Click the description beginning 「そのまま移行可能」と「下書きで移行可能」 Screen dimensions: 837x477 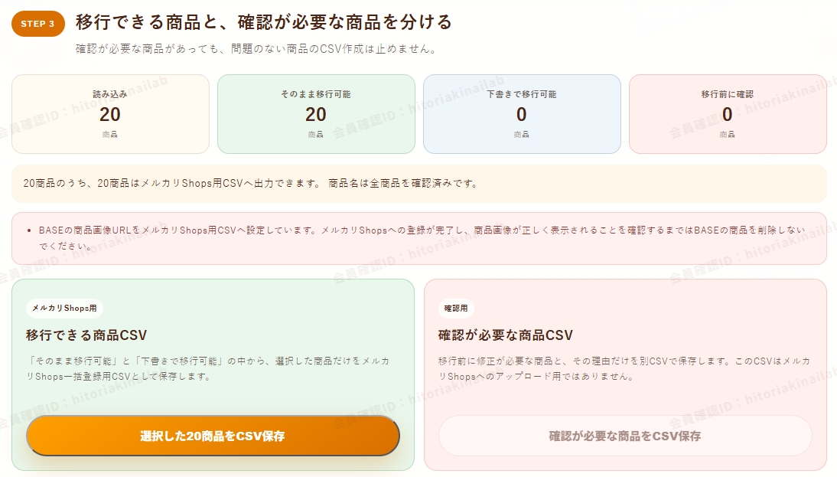point(207,368)
